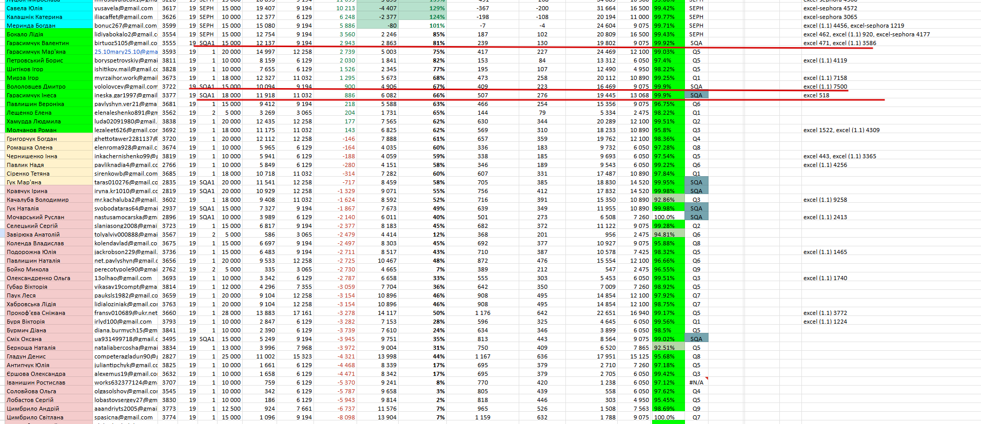Select the #N/A error cell in Іванишин Ростислав row
Image resolution: width=981 pixels, height=424 pixels.
[696, 383]
